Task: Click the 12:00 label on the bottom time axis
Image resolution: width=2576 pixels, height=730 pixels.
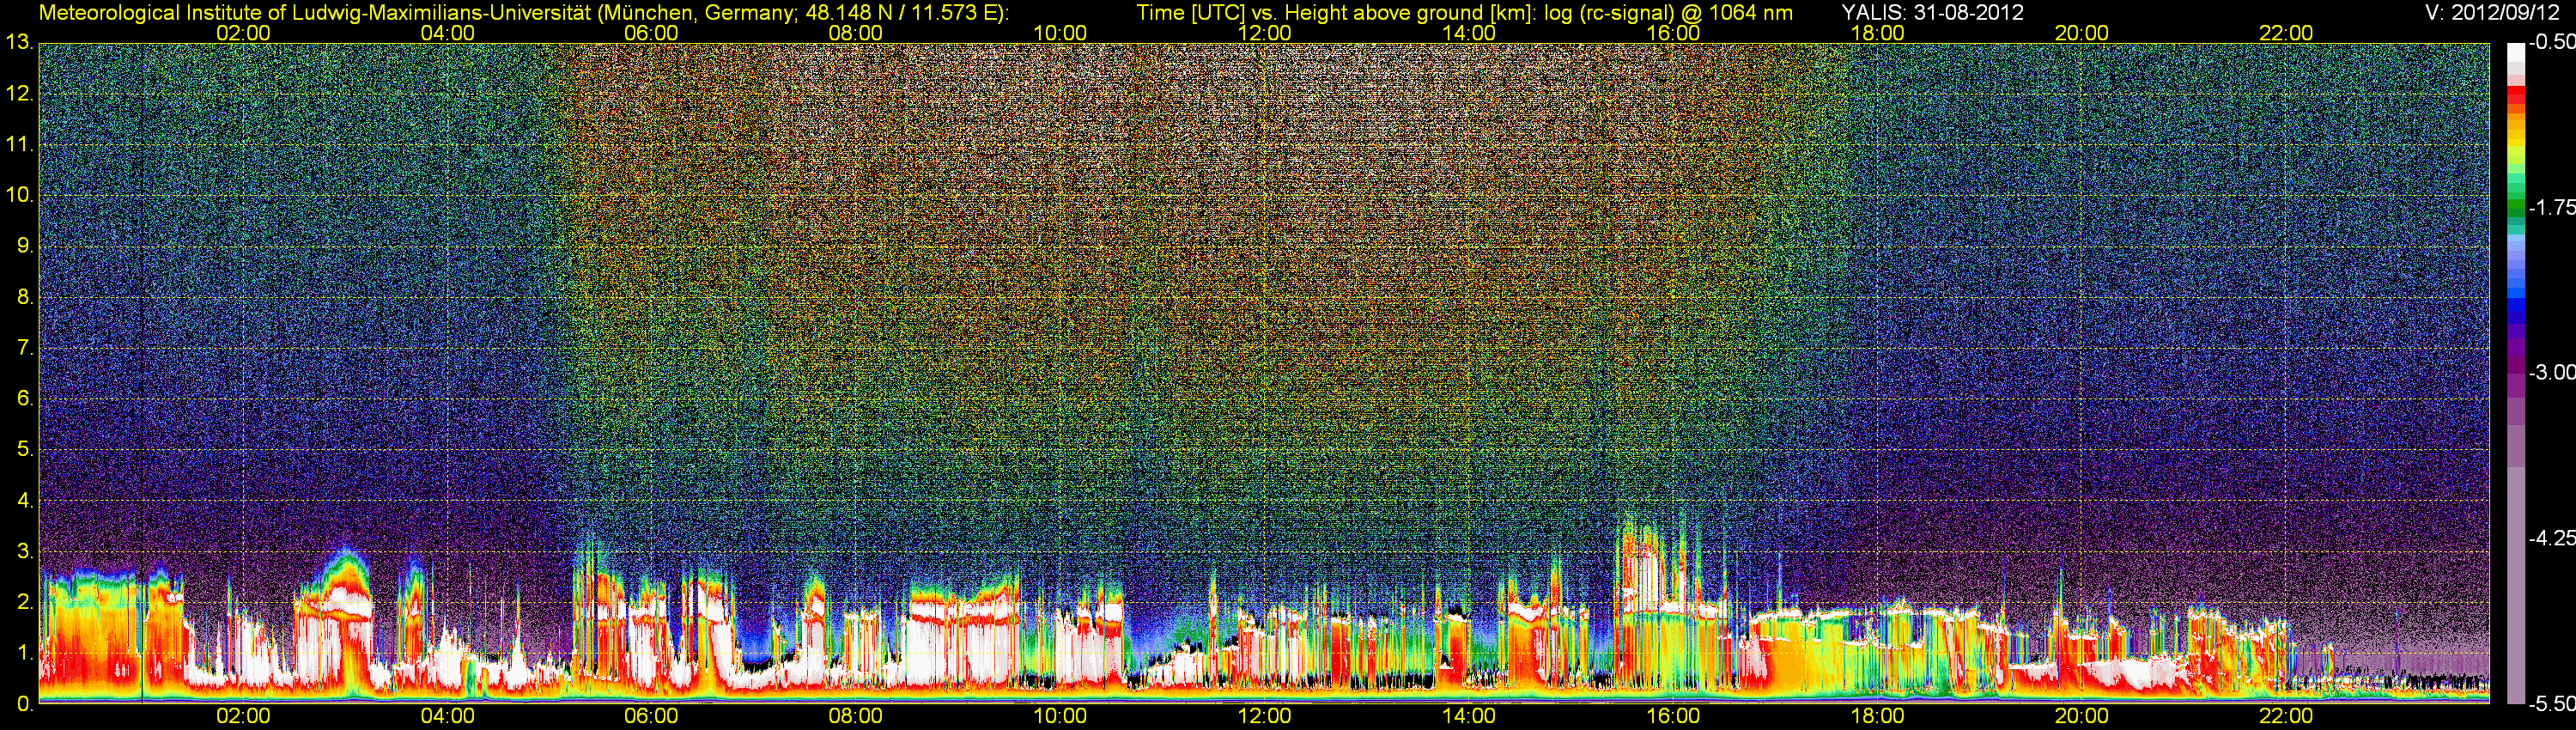Action: pyautogui.click(x=1264, y=716)
